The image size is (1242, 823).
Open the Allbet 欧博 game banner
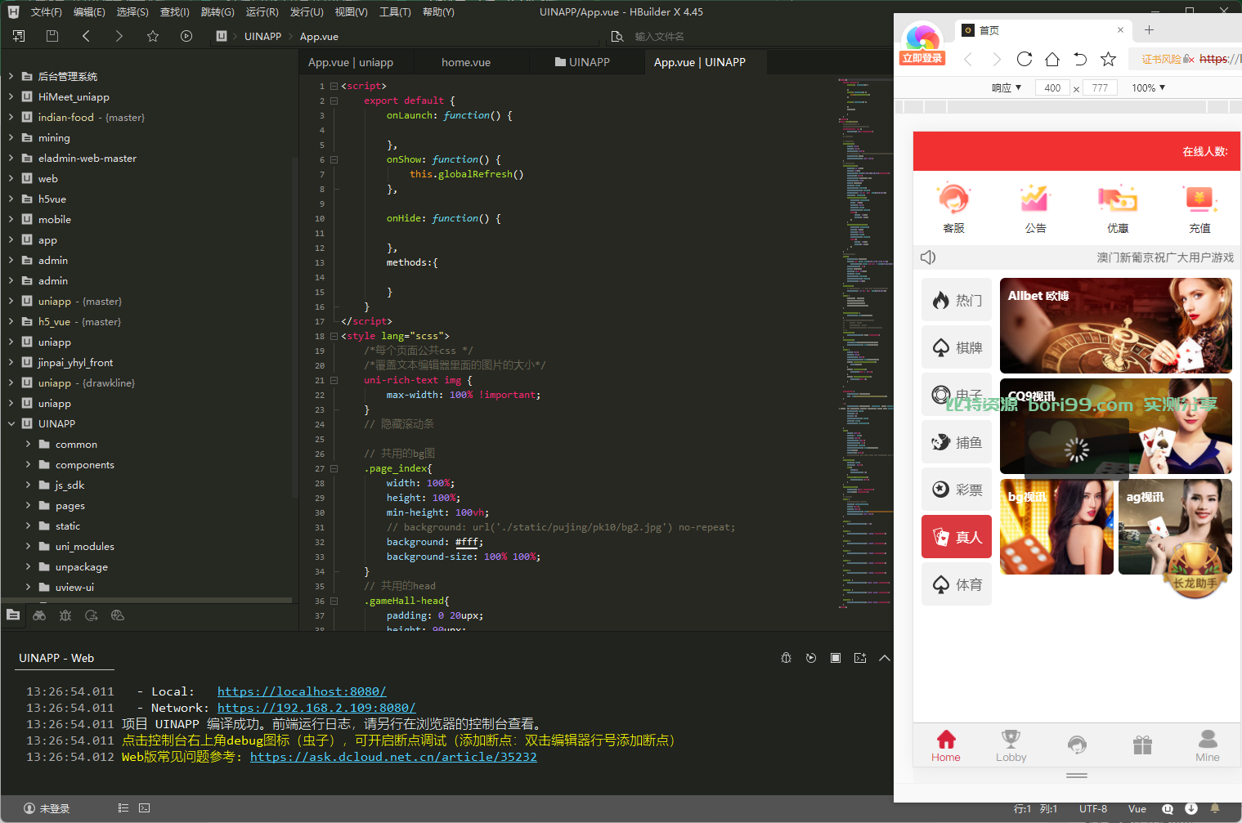tap(1115, 325)
